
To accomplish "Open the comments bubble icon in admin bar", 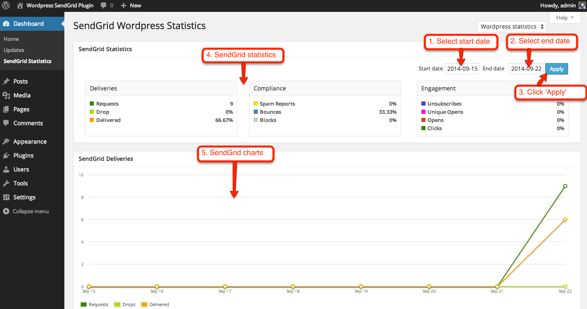I will tap(104, 6).
